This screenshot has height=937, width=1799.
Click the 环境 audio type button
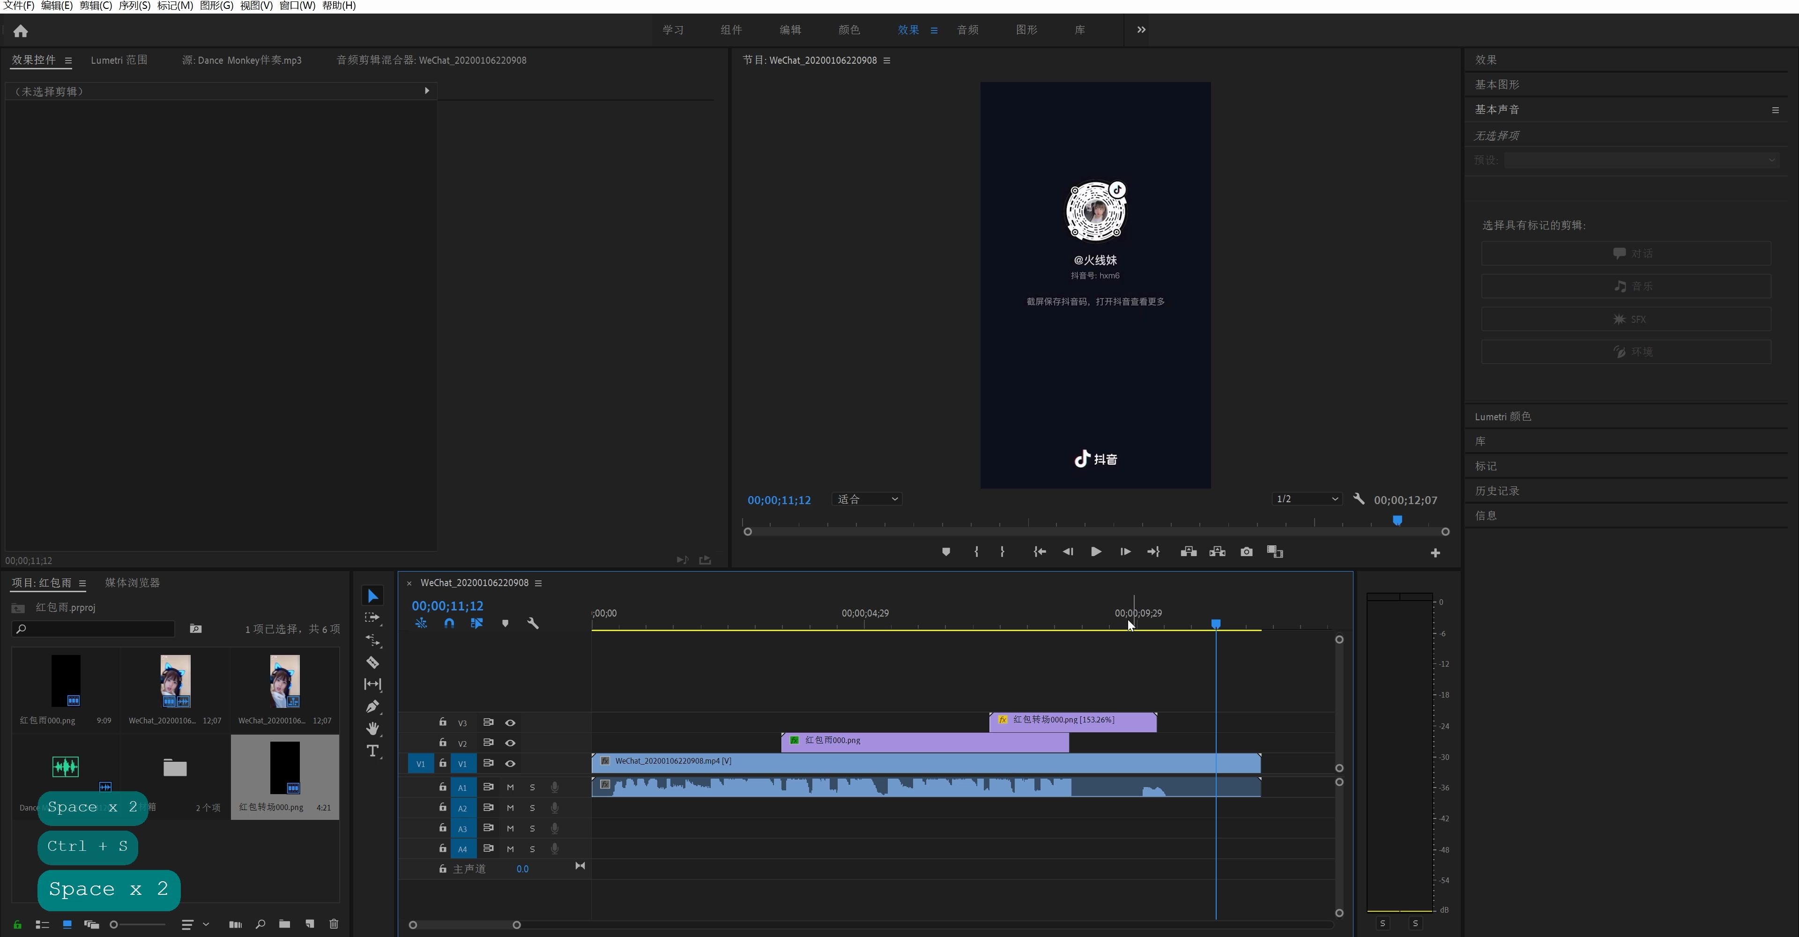[1626, 352]
